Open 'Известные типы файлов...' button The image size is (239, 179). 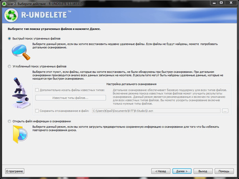pyautogui.click(x=71, y=98)
